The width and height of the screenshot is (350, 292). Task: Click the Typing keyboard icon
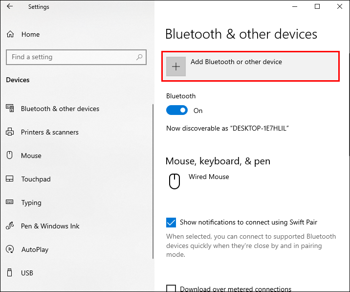(10, 202)
